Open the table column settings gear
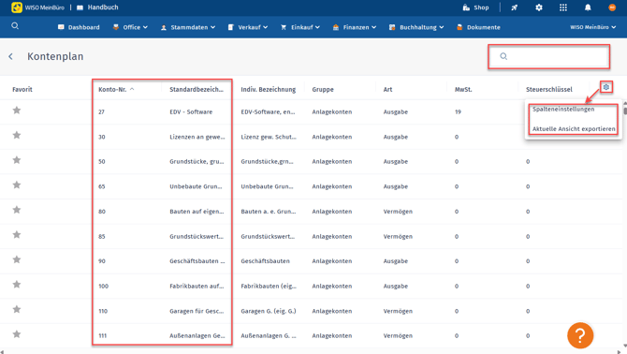The image size is (627, 354). (x=606, y=87)
